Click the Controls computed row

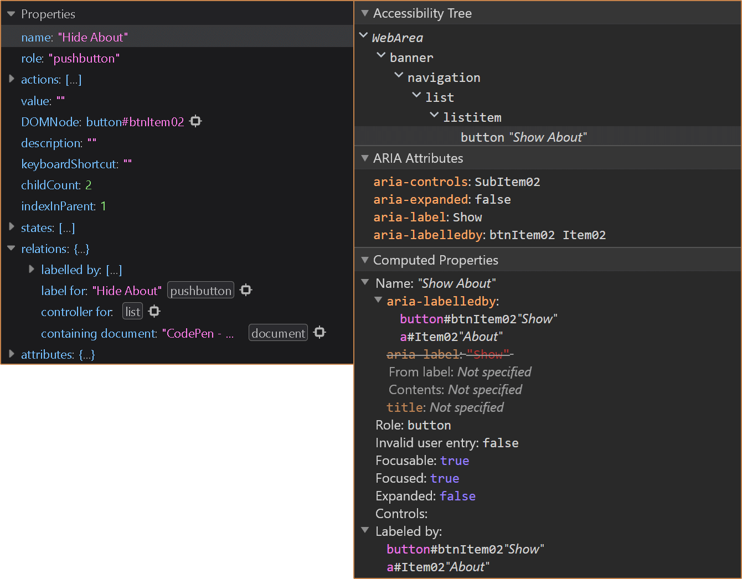pos(401,514)
